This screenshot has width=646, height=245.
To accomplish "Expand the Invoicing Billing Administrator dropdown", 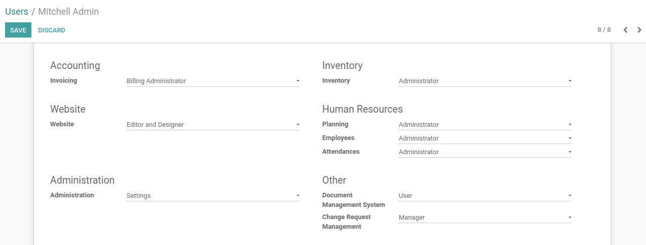I will click(x=213, y=81).
